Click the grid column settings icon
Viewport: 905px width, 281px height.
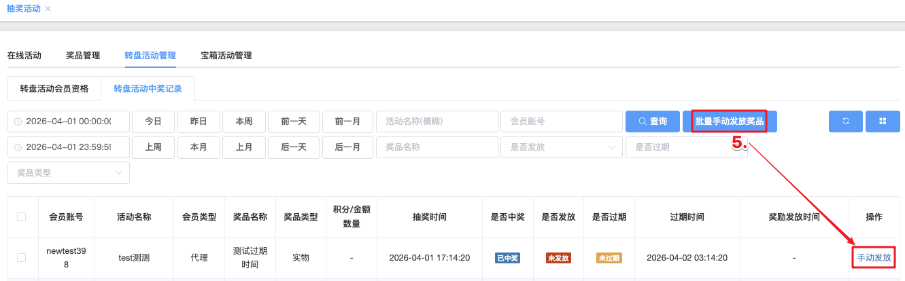883,121
